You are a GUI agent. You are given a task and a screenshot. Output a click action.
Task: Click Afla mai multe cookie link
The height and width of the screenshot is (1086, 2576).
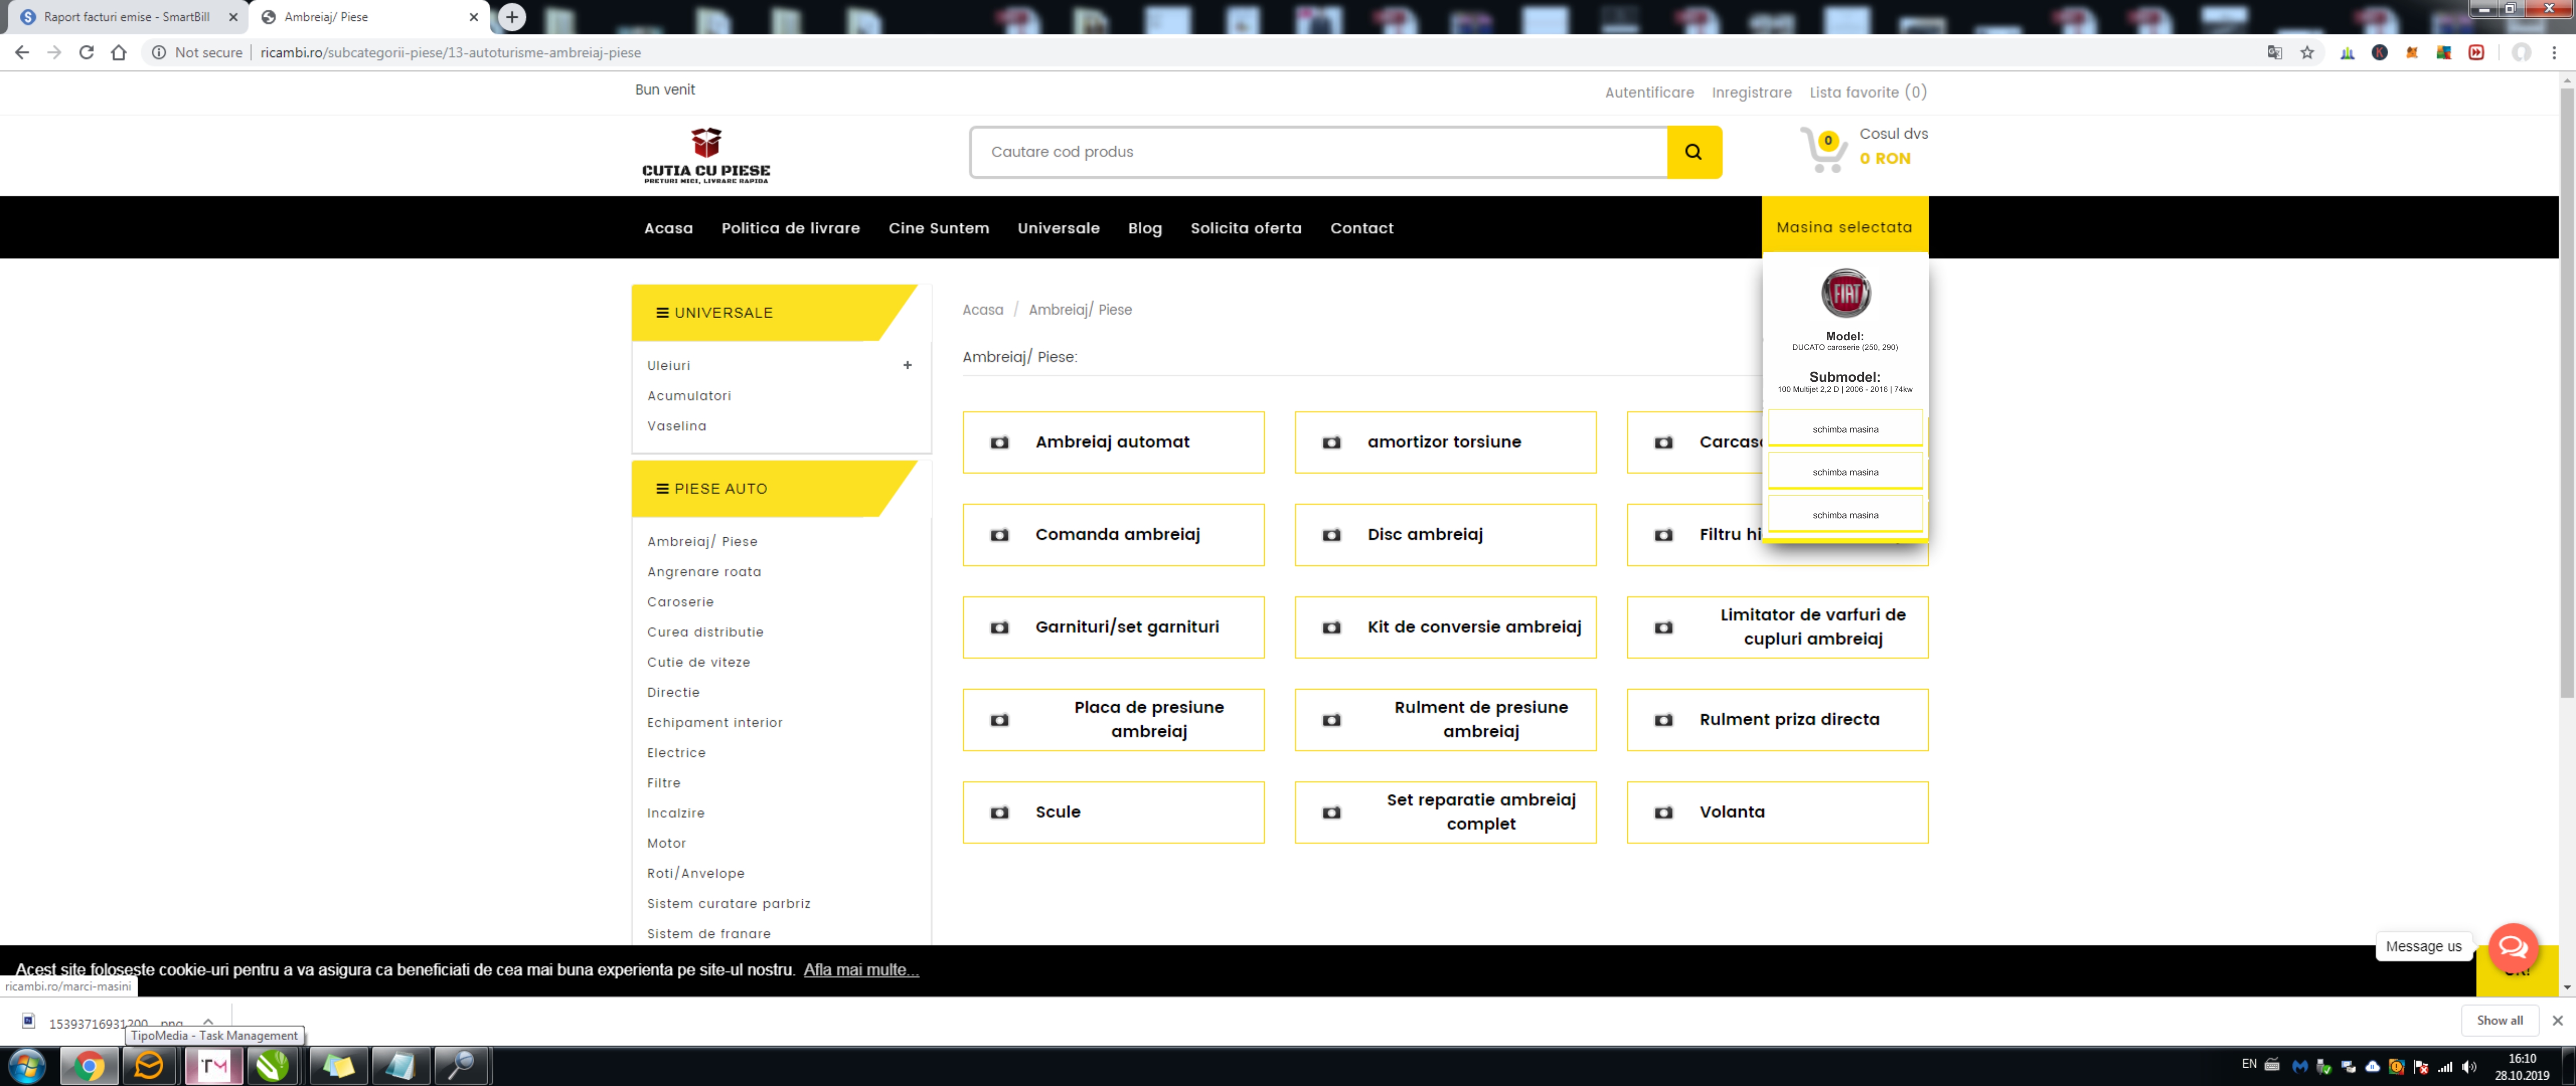(861, 969)
